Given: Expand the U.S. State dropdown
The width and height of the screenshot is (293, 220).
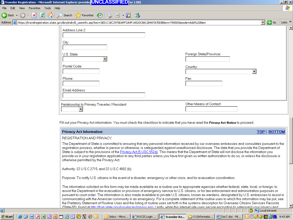Looking at the screenshot, I should tap(105, 59).
